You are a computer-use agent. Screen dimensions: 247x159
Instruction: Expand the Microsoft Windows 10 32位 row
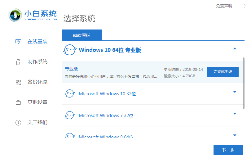[x=235, y=92]
